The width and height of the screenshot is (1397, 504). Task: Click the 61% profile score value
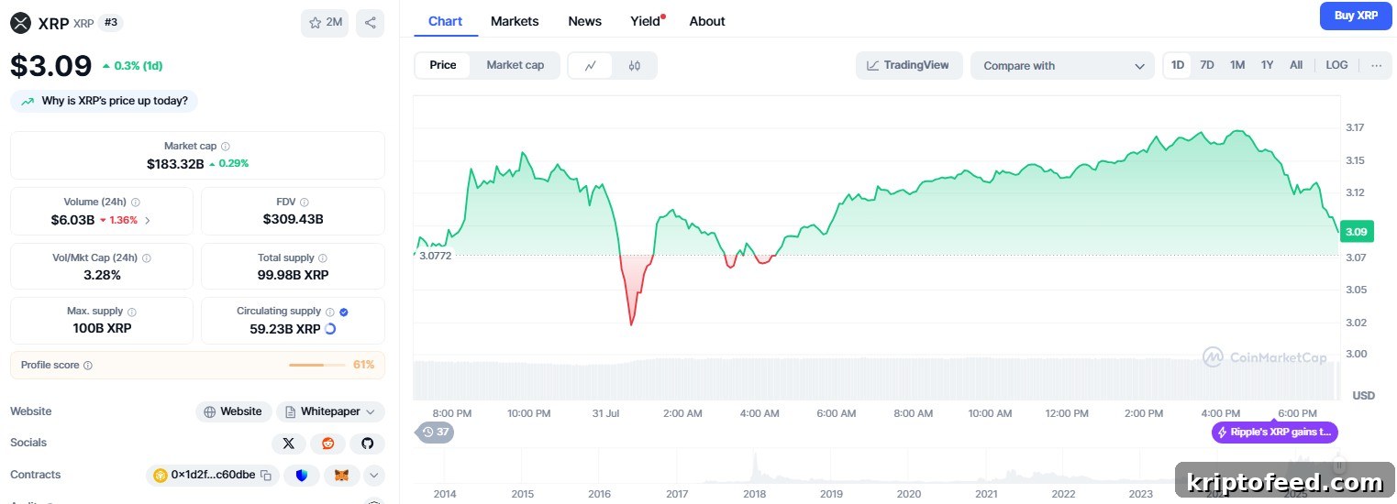(364, 366)
